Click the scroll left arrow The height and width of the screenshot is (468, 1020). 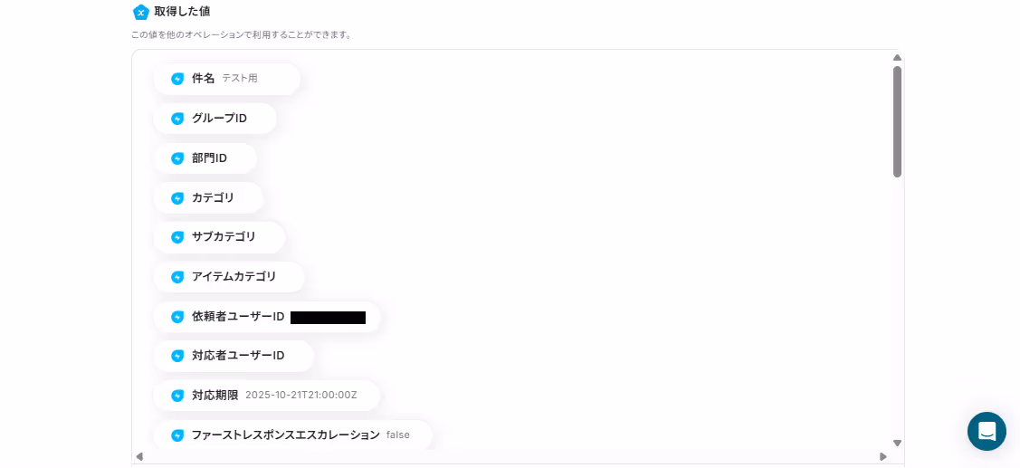point(139,457)
